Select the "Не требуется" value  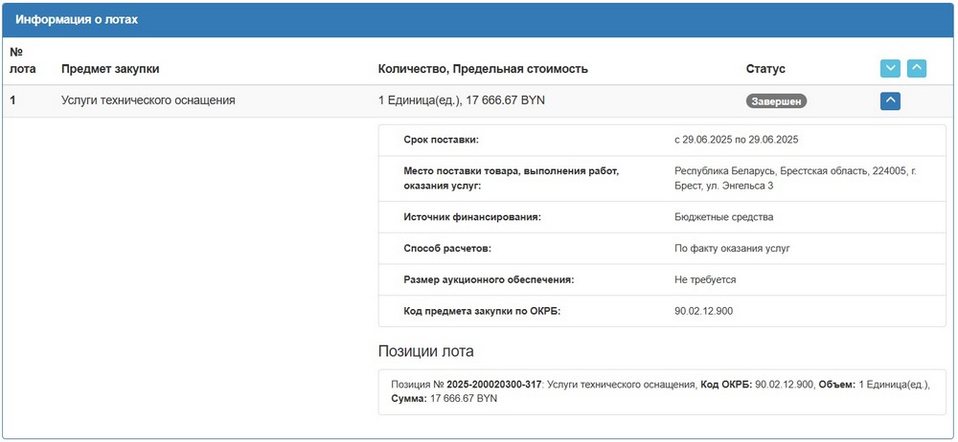[x=705, y=279]
